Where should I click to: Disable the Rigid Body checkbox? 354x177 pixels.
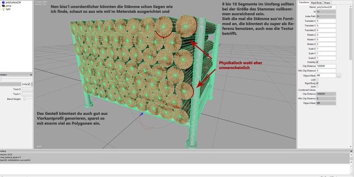coord(317,83)
